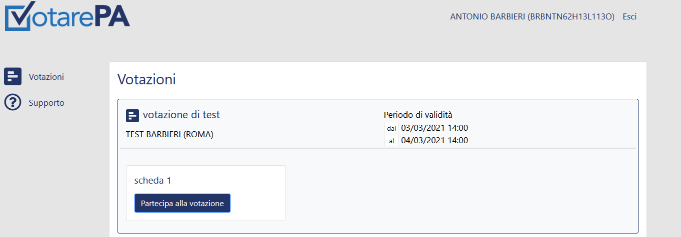The width and height of the screenshot is (681, 237).
Task: Select the votazione di test title
Action: [x=181, y=115]
